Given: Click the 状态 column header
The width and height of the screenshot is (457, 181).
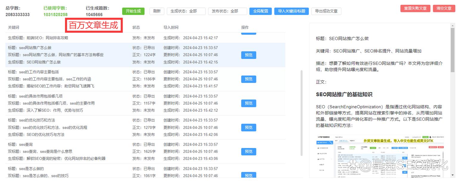Looking at the screenshot, I should click(136, 27).
